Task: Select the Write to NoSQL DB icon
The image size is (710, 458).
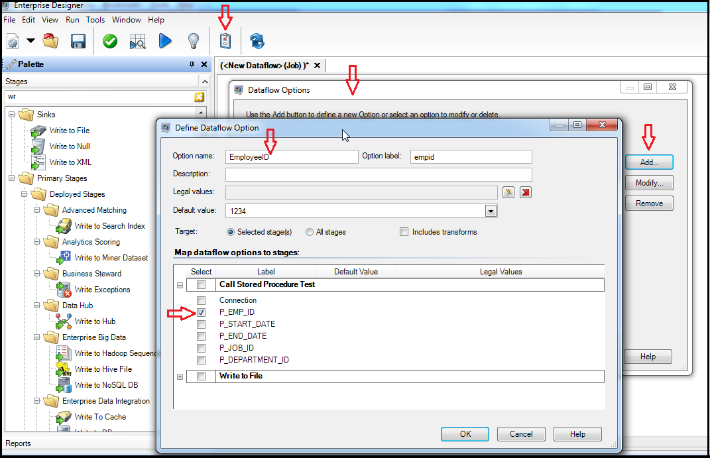Action: pyautogui.click(x=64, y=384)
